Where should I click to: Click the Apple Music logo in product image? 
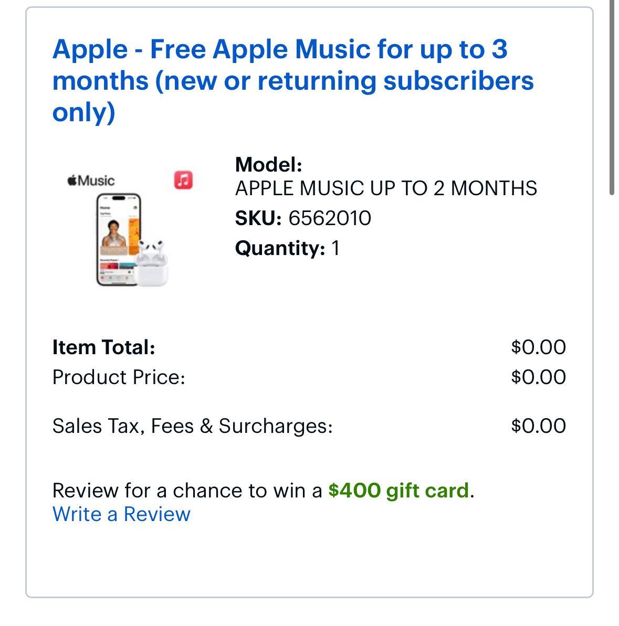click(91, 181)
